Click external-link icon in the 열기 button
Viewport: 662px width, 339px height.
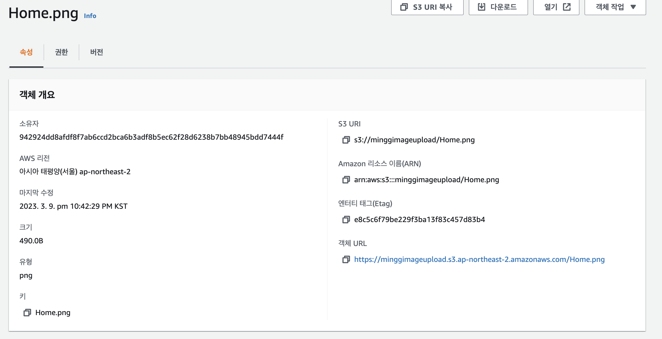[567, 7]
